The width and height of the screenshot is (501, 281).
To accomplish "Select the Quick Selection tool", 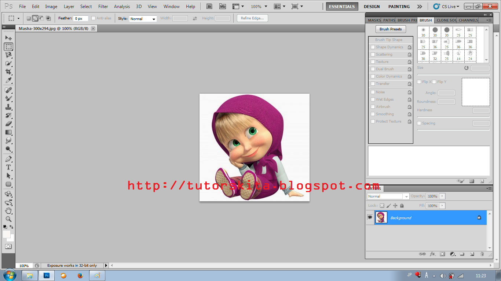I will (8, 63).
